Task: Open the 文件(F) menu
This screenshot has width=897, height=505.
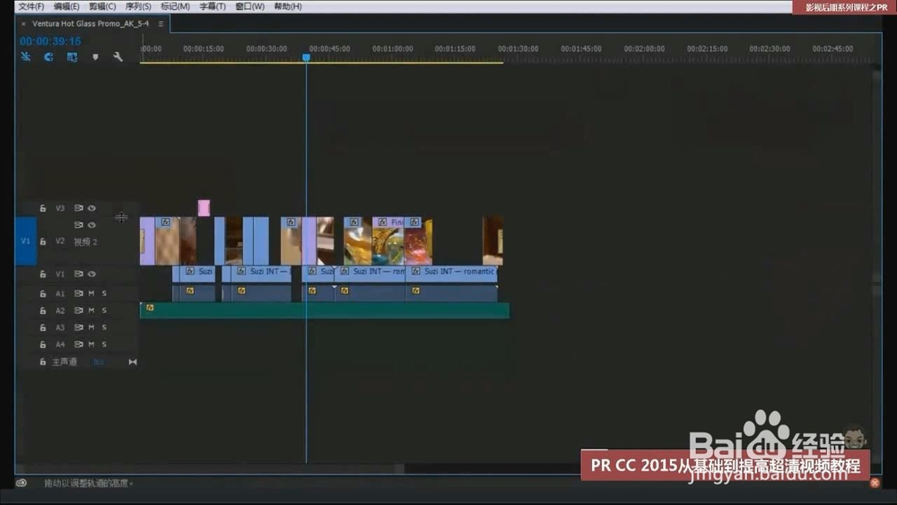Action: click(x=30, y=6)
